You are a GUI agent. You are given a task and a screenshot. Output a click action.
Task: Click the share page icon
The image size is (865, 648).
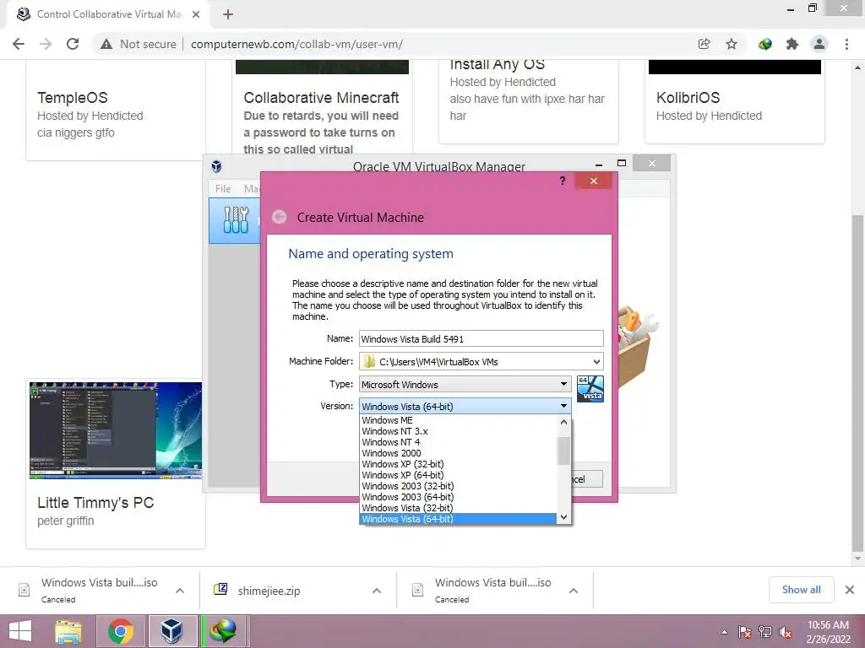704,44
